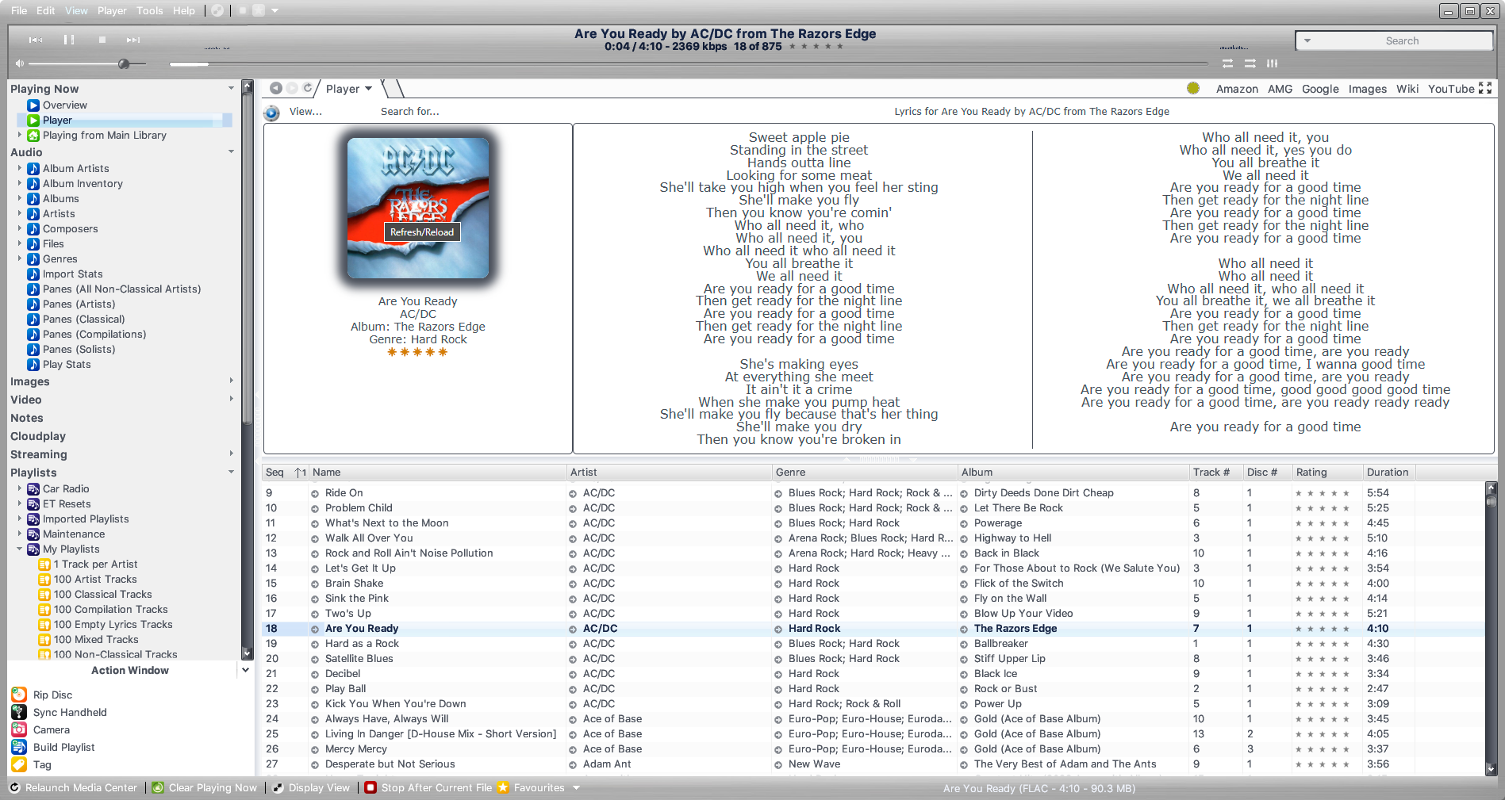Expand the Album Artists tree node
Screen dimensions: 1505x800
[20, 168]
